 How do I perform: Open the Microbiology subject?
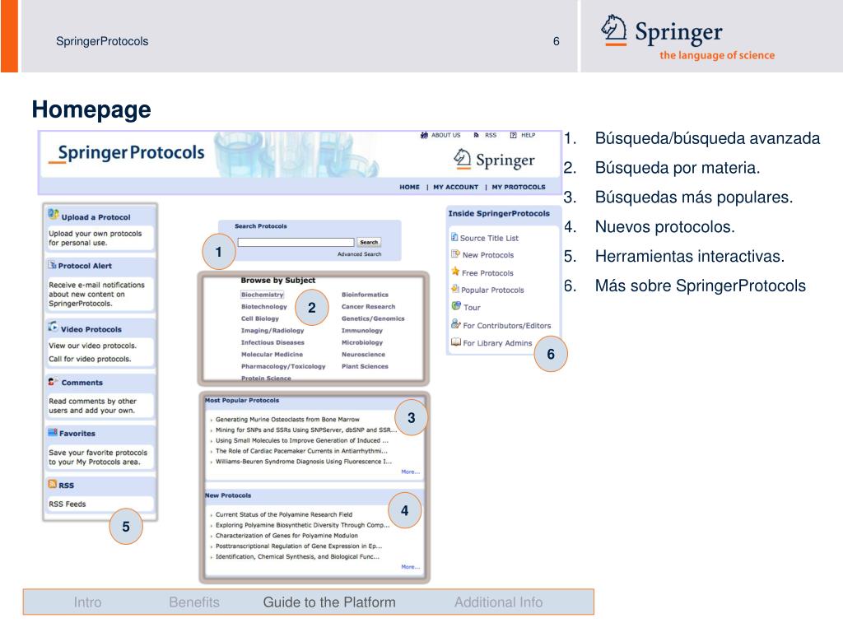click(x=362, y=342)
